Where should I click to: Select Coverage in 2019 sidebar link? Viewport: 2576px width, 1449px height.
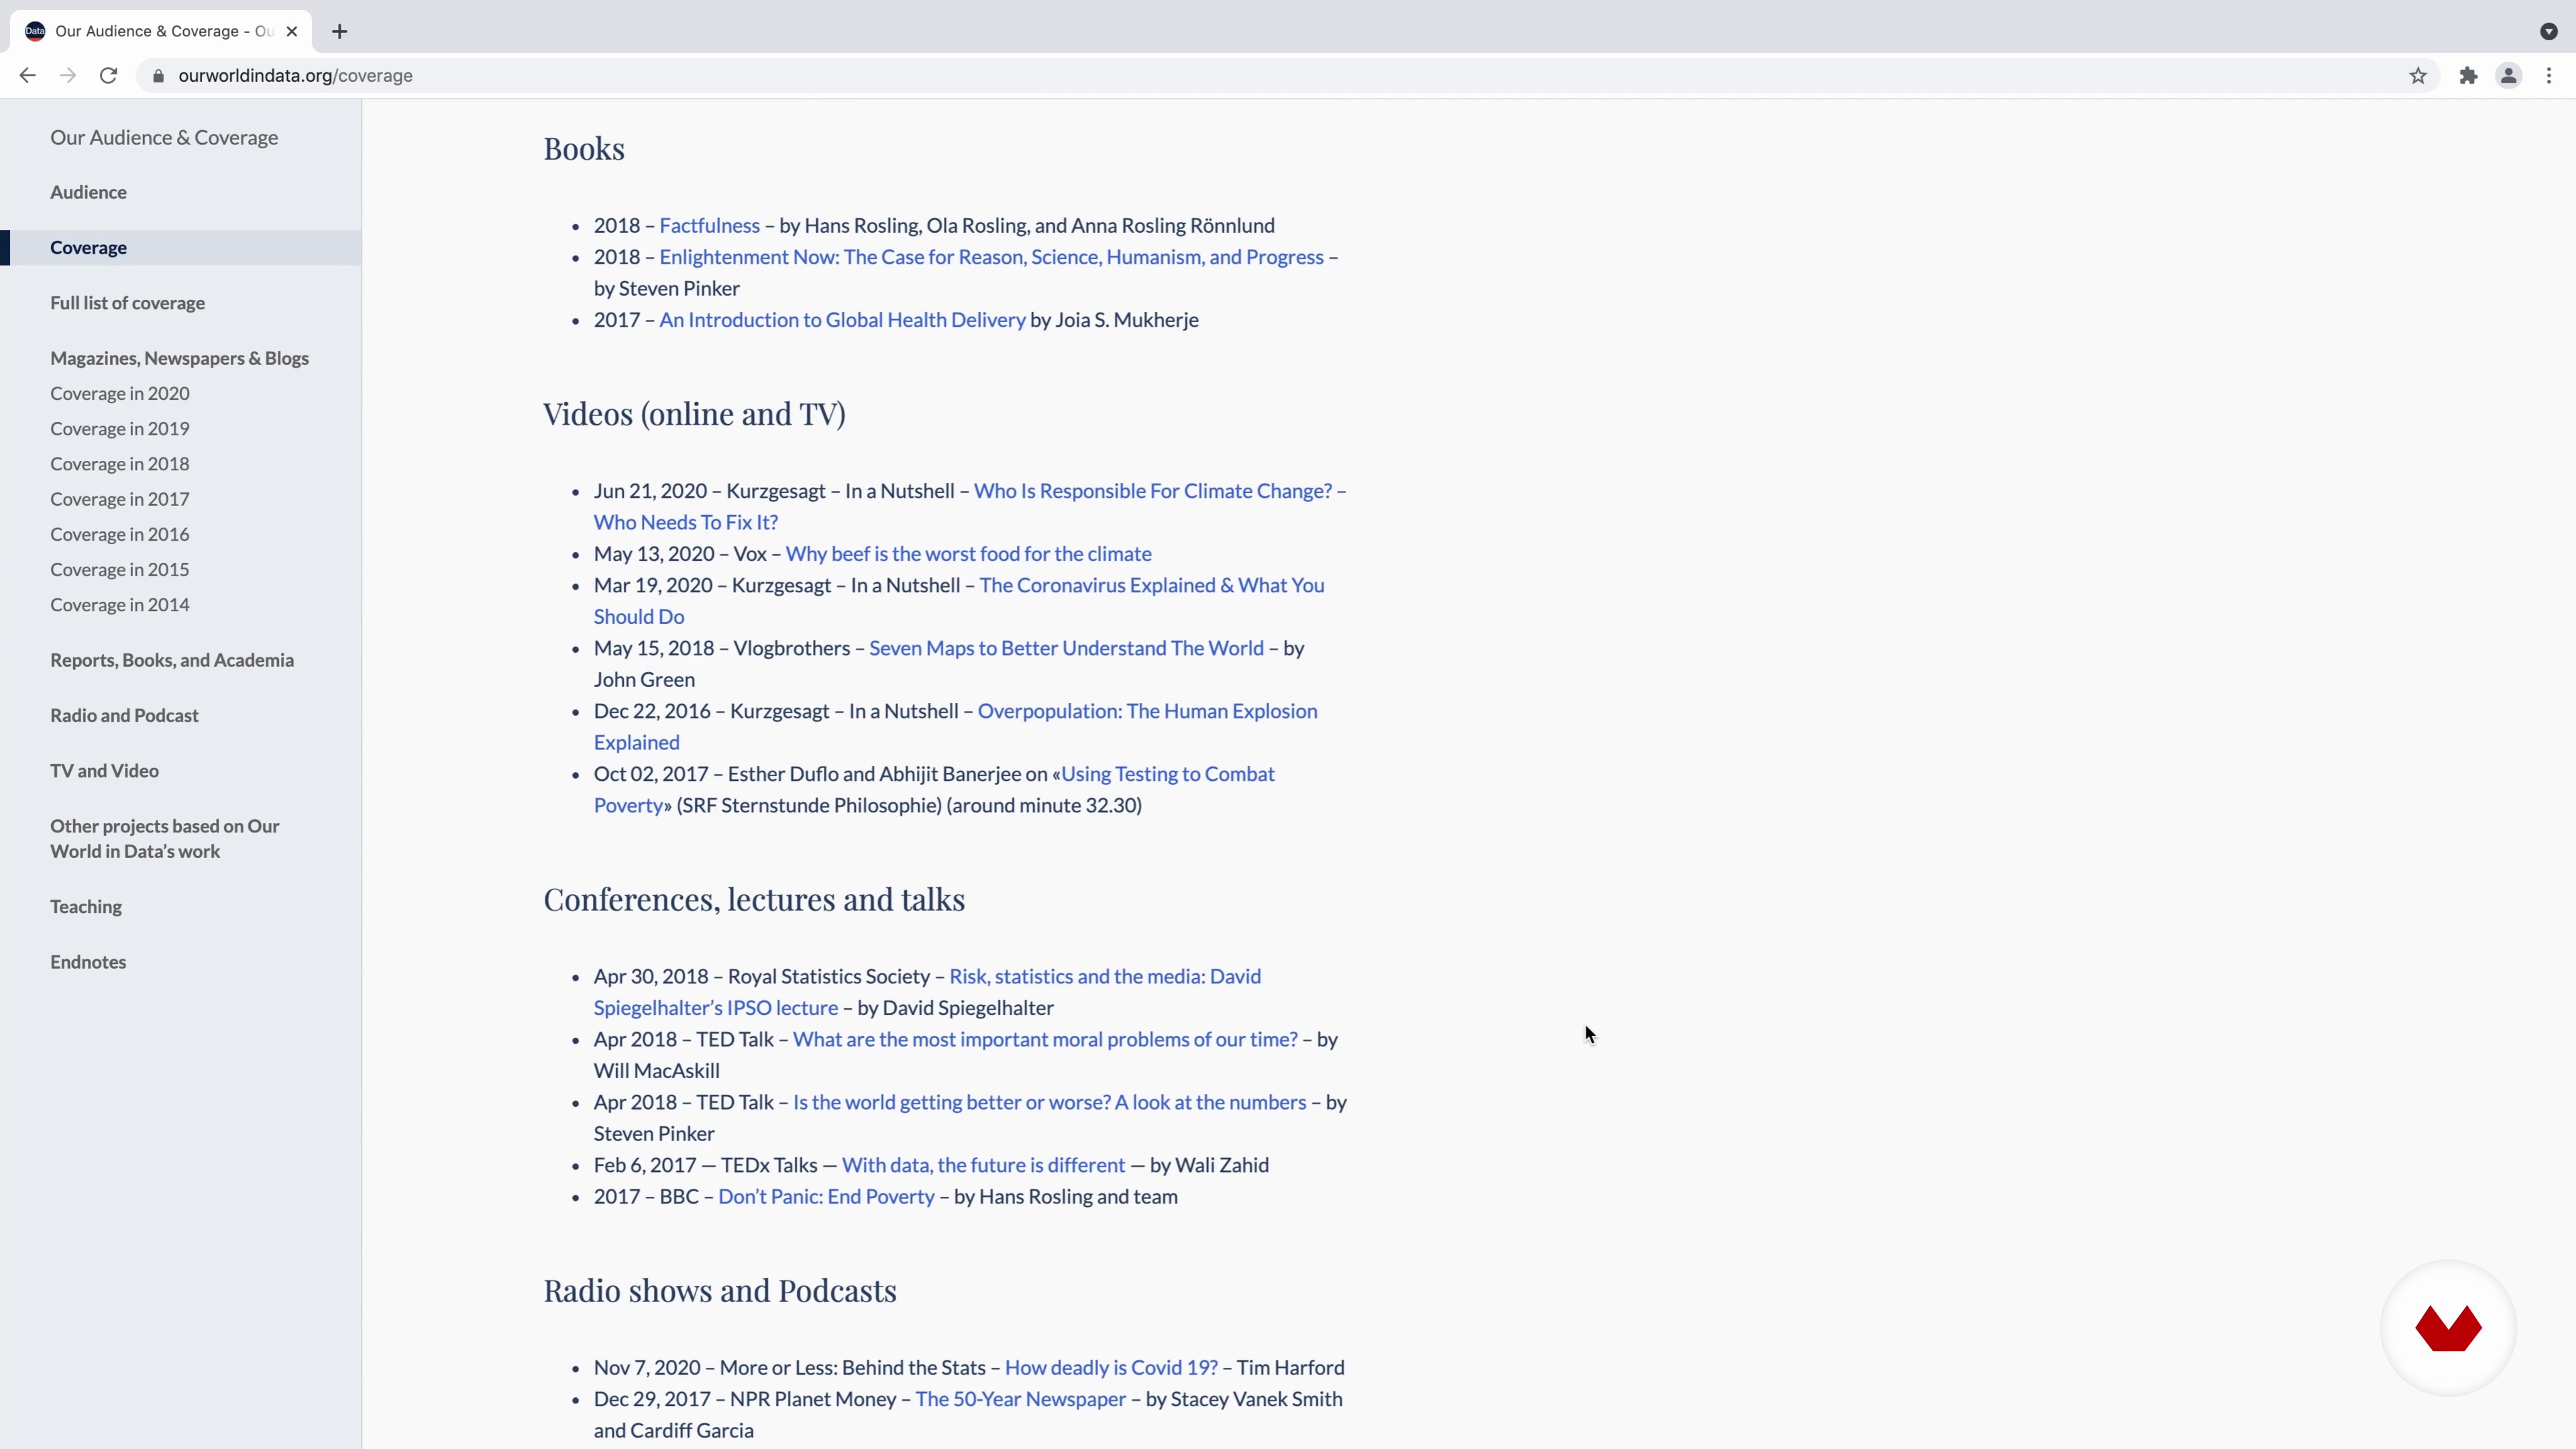[x=120, y=428]
